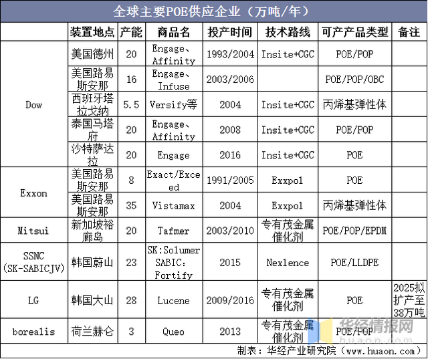Click the capacity value '16'
The height and width of the screenshot is (359, 428).
pos(131,79)
